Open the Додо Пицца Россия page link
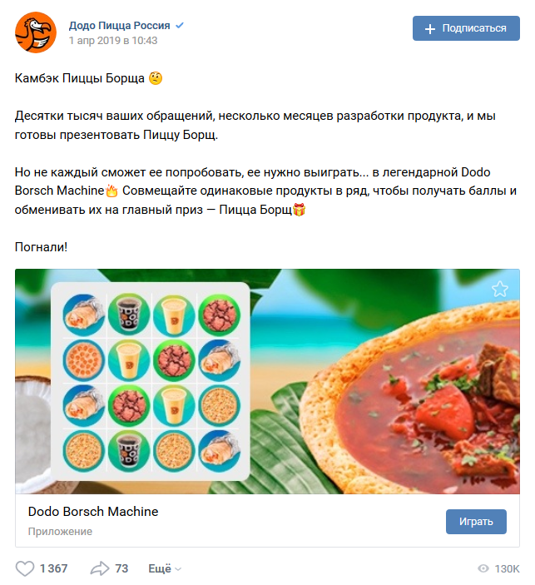The image size is (535, 585). click(119, 25)
